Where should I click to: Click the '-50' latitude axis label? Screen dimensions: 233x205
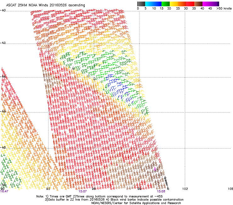pyautogui.click(x=3, y=185)
